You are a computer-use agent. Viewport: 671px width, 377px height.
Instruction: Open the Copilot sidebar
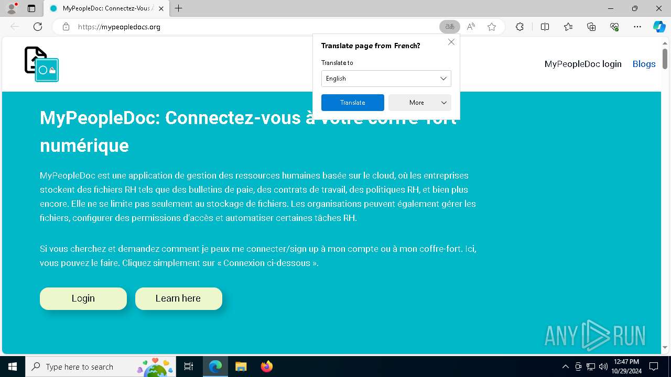point(659,27)
